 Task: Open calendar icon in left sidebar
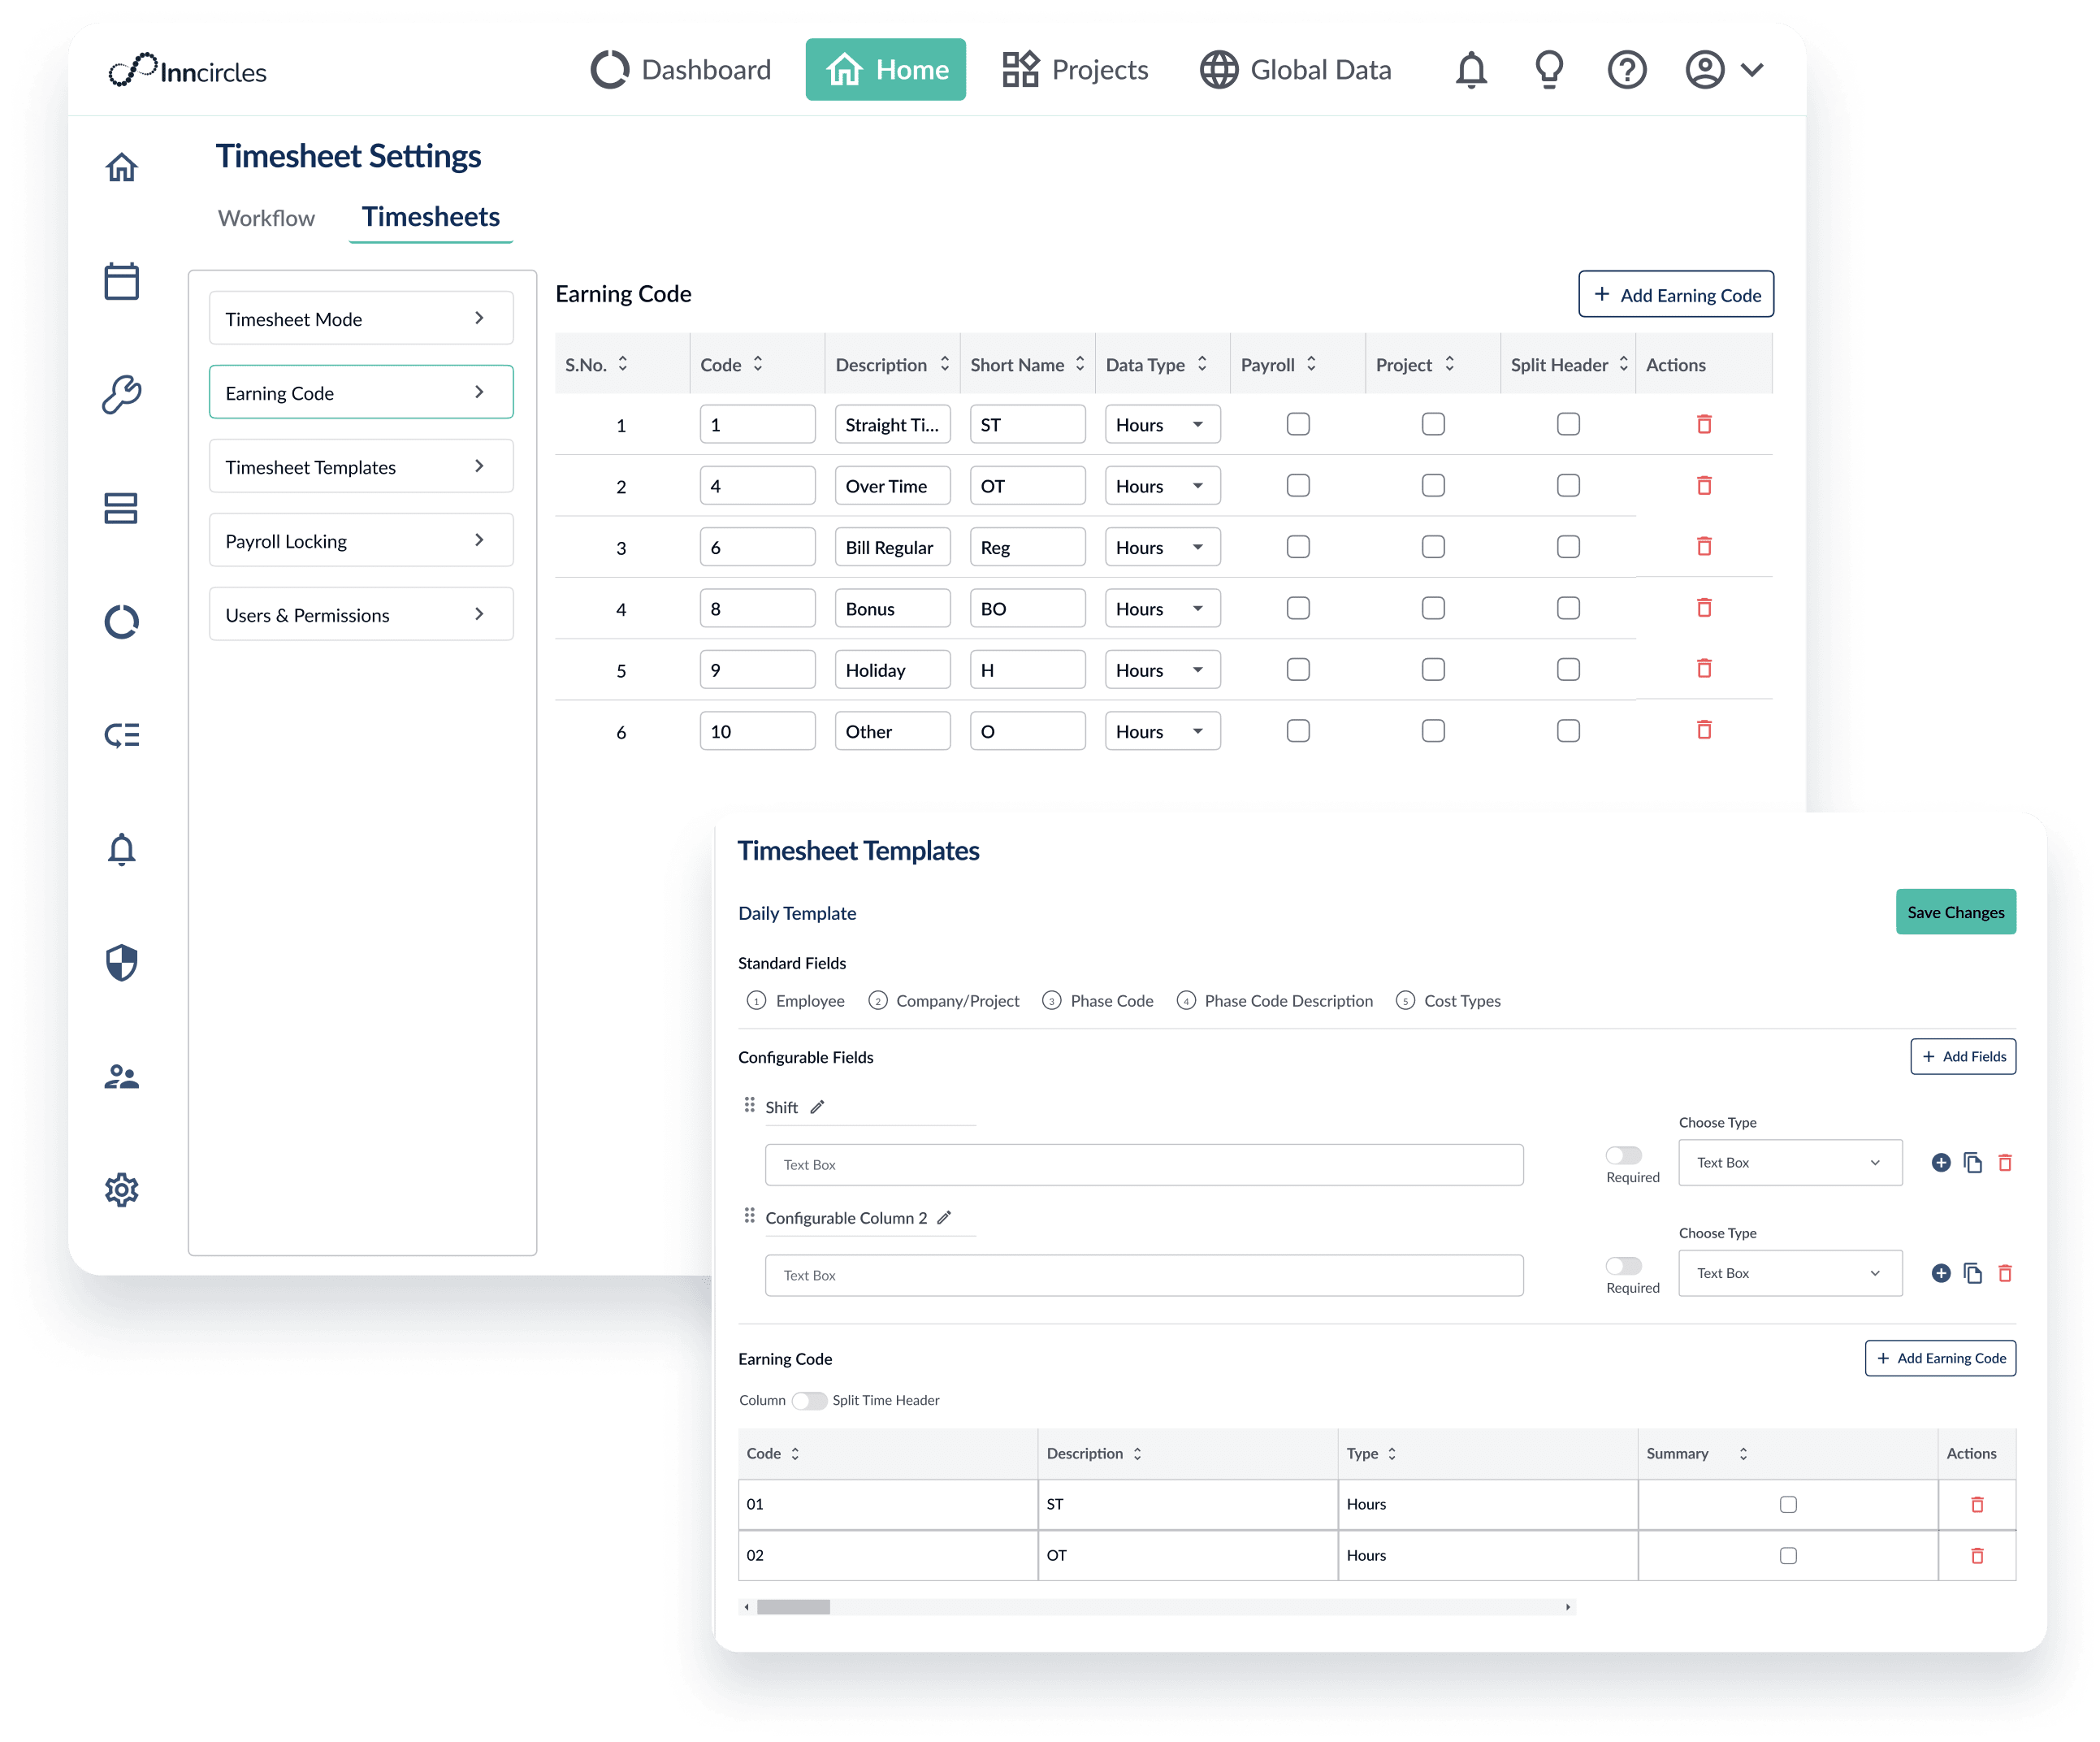pyautogui.click(x=122, y=281)
